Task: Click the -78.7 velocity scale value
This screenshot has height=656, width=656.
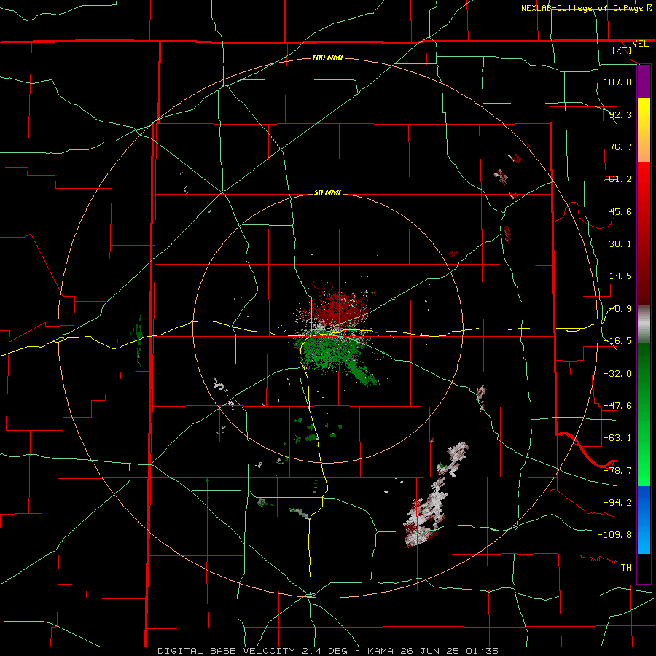Action: pos(617,471)
